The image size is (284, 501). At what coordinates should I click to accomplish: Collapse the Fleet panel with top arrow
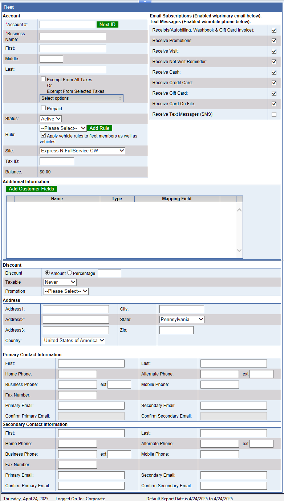click(145, 1)
